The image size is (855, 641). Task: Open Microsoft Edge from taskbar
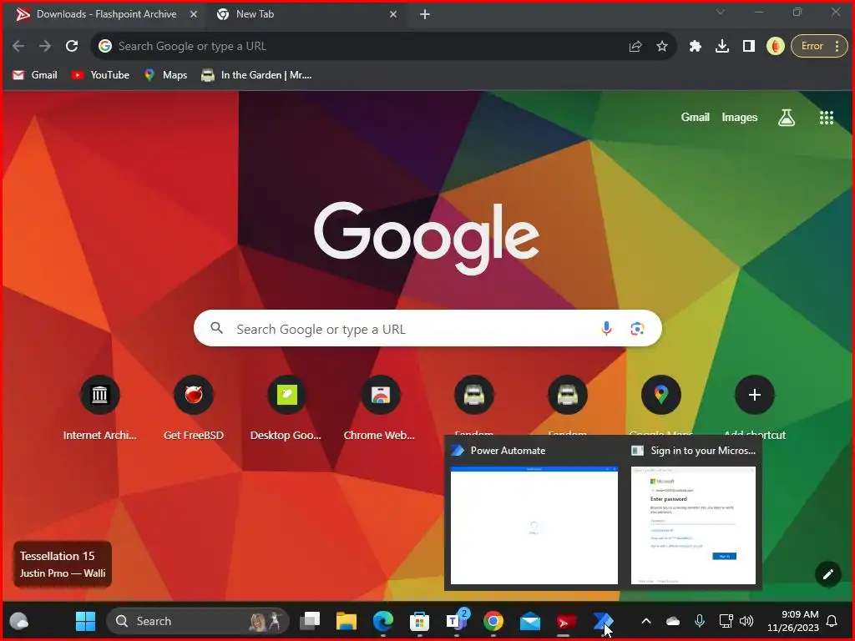pyautogui.click(x=382, y=621)
